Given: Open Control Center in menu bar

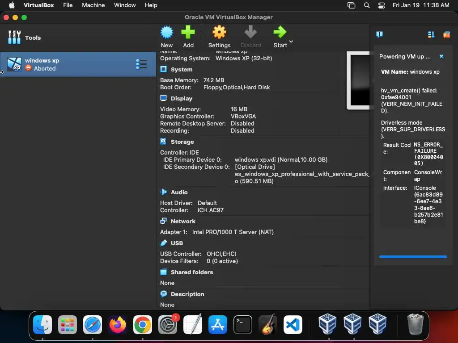Looking at the screenshot, I should pos(381,5).
